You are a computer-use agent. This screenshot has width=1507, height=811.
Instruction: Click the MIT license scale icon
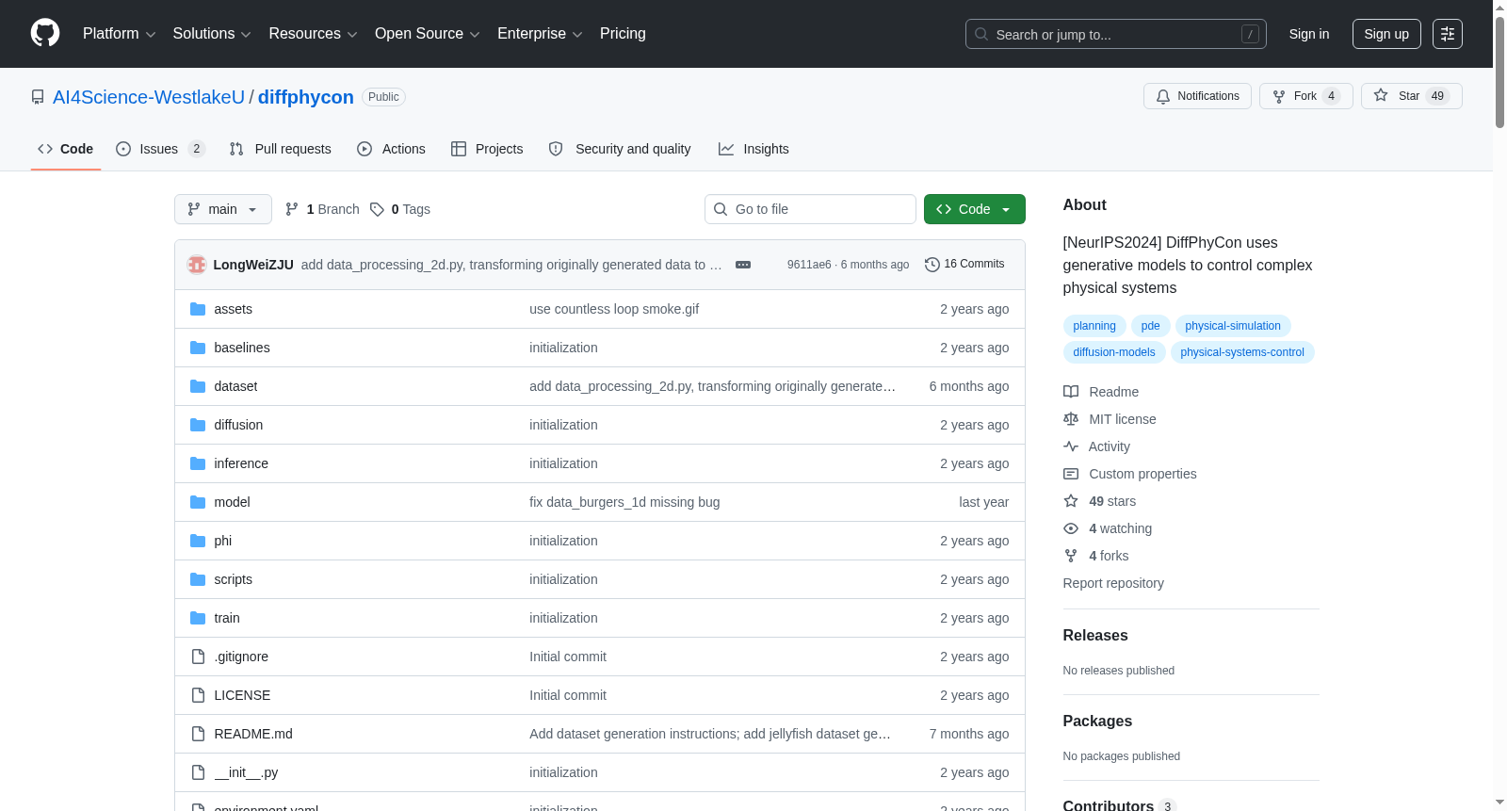pos(1071,419)
